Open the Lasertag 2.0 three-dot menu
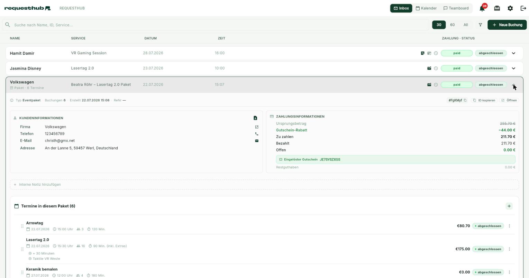 pyautogui.click(x=509, y=249)
